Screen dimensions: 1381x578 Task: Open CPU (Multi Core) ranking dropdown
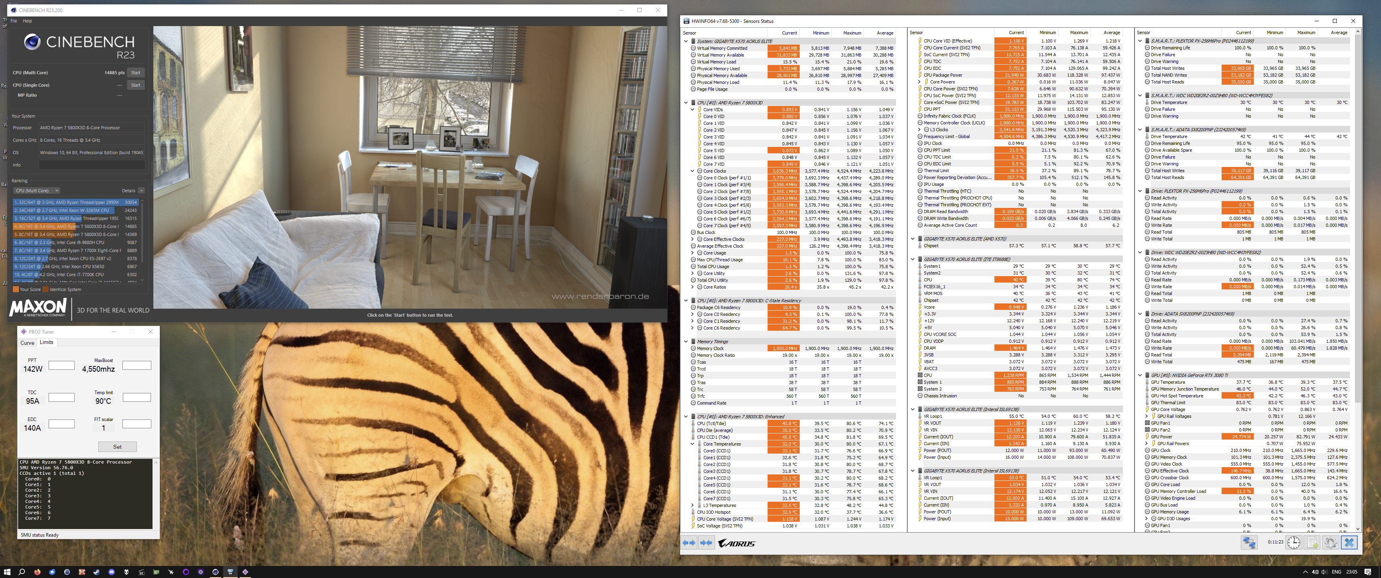pyautogui.click(x=37, y=190)
